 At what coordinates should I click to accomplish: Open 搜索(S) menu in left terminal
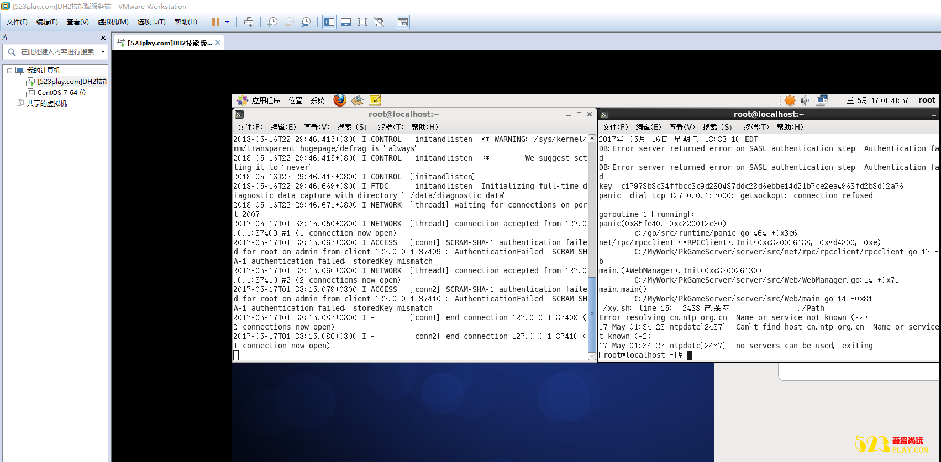pos(352,127)
